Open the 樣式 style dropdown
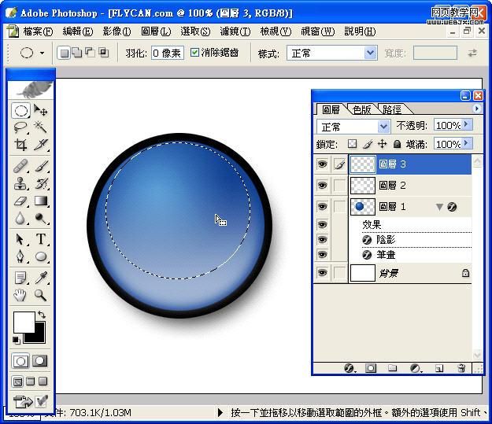Viewport: 492px width, 424px height. (x=331, y=53)
